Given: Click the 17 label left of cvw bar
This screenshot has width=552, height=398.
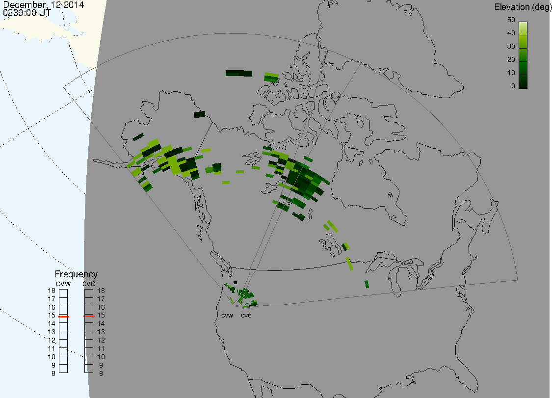Looking at the screenshot, I should point(52,299).
